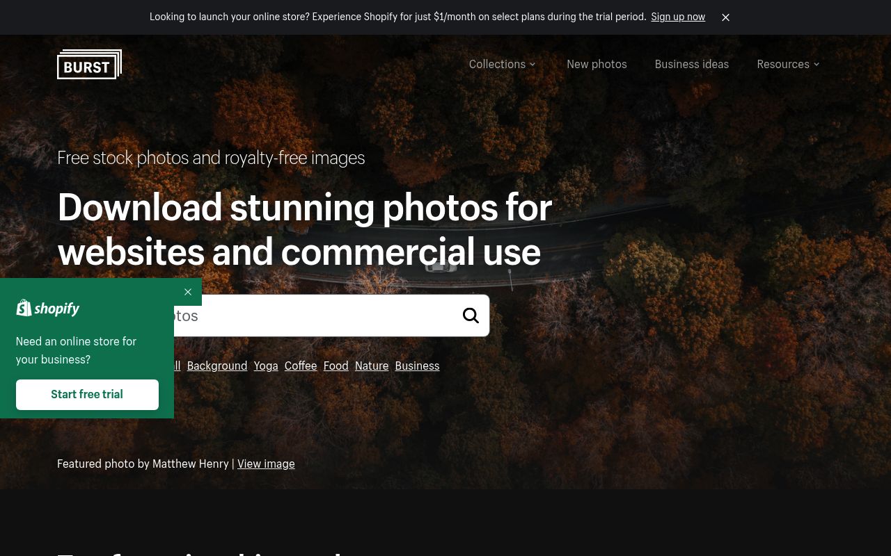Click the Burst logo
This screenshot has height=556, width=891.
tap(89, 64)
